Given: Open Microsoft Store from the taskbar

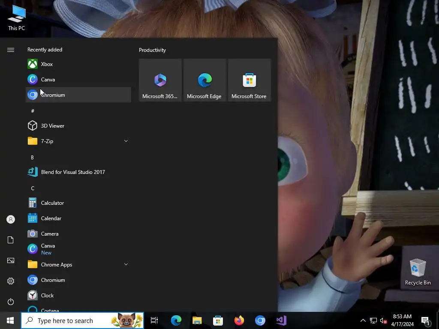Looking at the screenshot, I should click(x=218, y=320).
